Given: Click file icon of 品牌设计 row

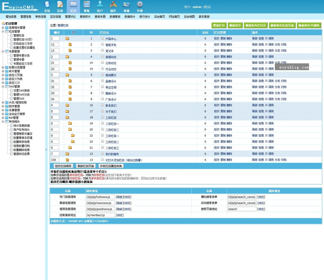Looking at the screenshot, I should (x=70, y=81).
